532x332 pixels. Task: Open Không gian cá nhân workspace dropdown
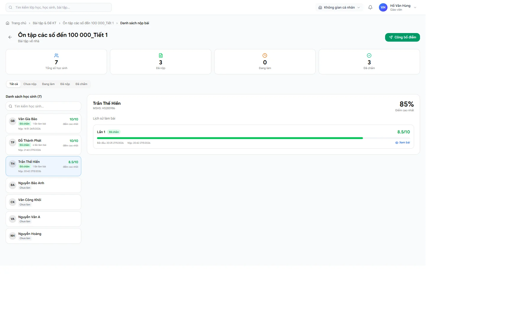(339, 7)
